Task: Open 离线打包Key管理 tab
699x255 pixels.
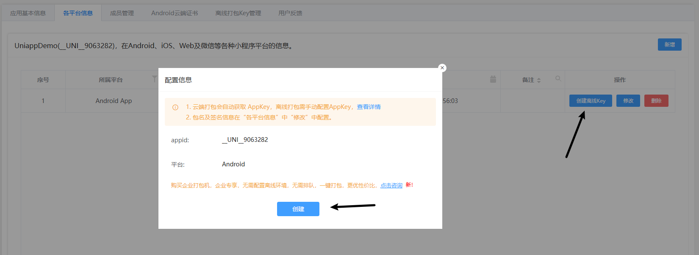Action: [x=238, y=13]
